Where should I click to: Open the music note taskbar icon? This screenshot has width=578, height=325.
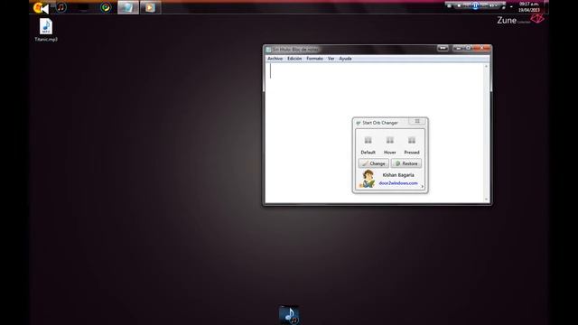(x=61, y=7)
